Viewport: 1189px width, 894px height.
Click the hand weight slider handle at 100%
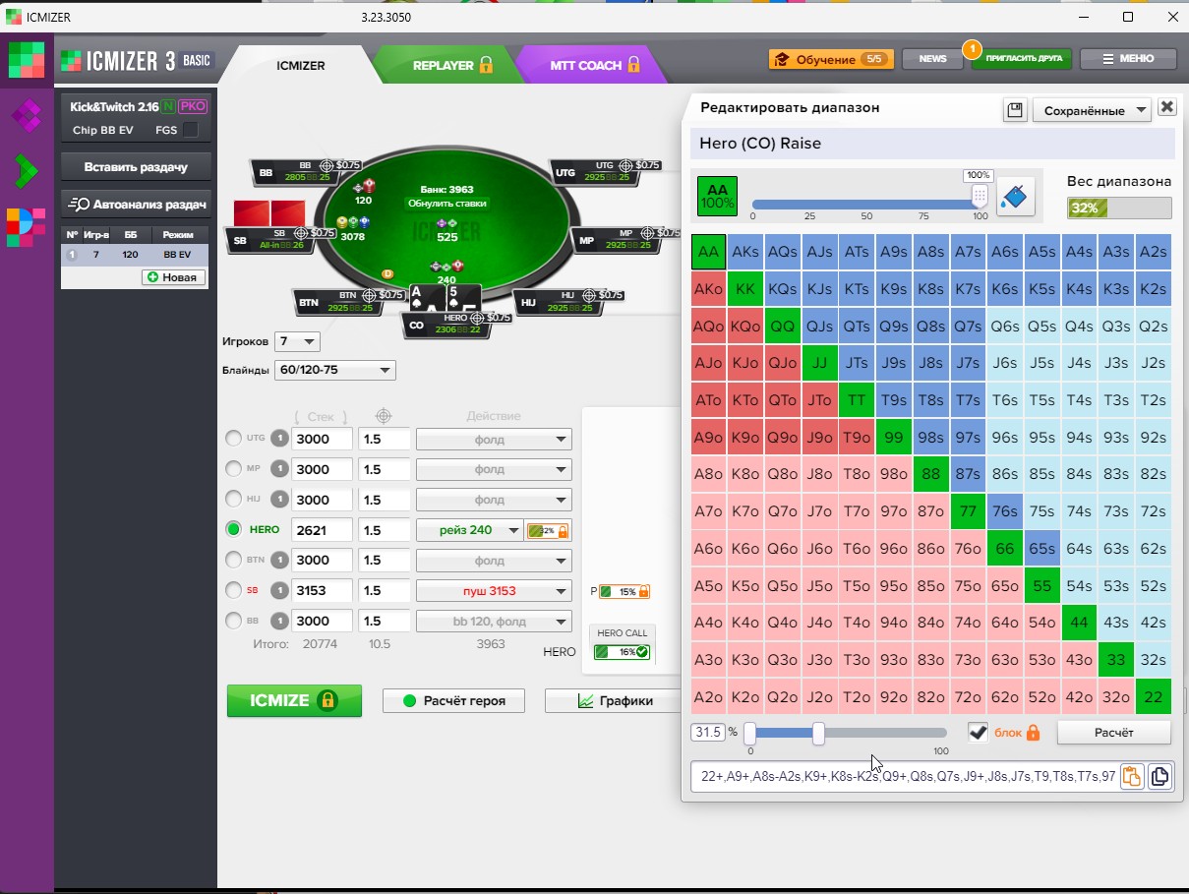coord(979,195)
